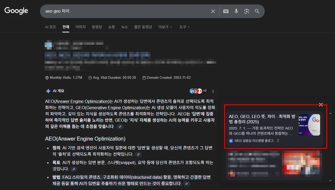Open the on-screen keyboard icon in search bar
This screenshot has width=335, height=190.
point(226,11)
